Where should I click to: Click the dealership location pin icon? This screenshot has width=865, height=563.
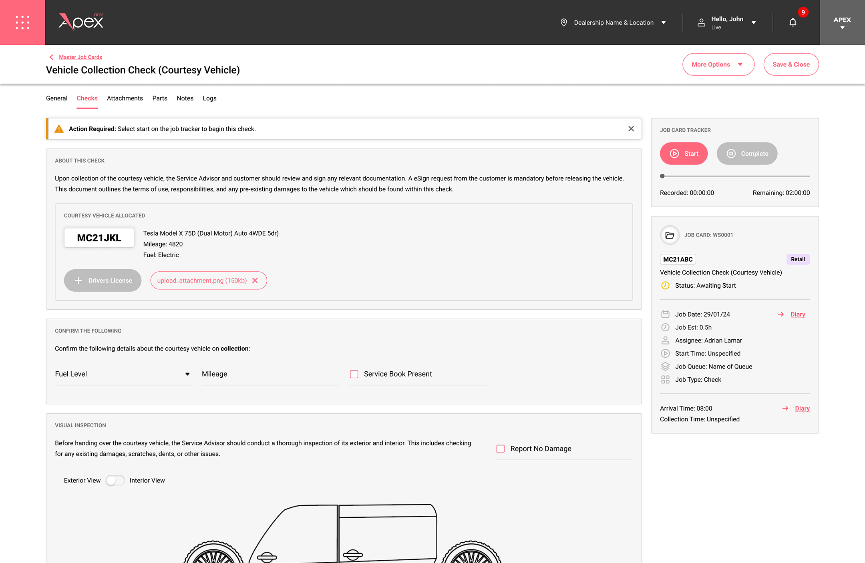(563, 23)
